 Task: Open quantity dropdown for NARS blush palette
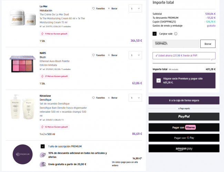[135, 55]
